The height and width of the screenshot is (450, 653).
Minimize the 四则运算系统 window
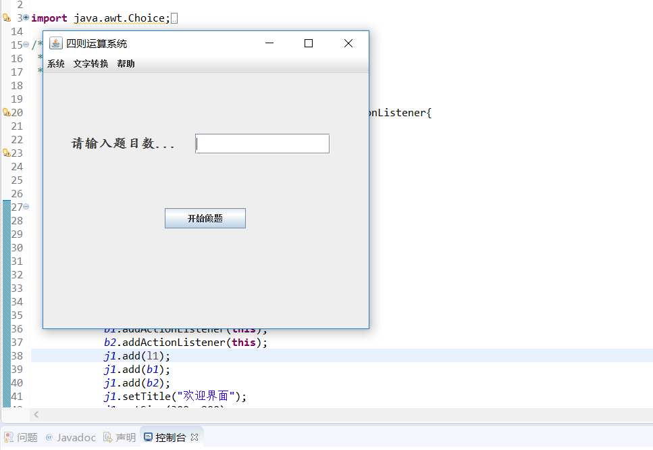pos(269,43)
